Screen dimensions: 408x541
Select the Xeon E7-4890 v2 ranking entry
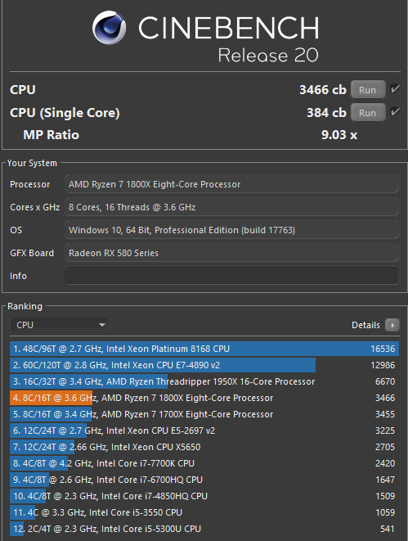pyautogui.click(x=204, y=365)
